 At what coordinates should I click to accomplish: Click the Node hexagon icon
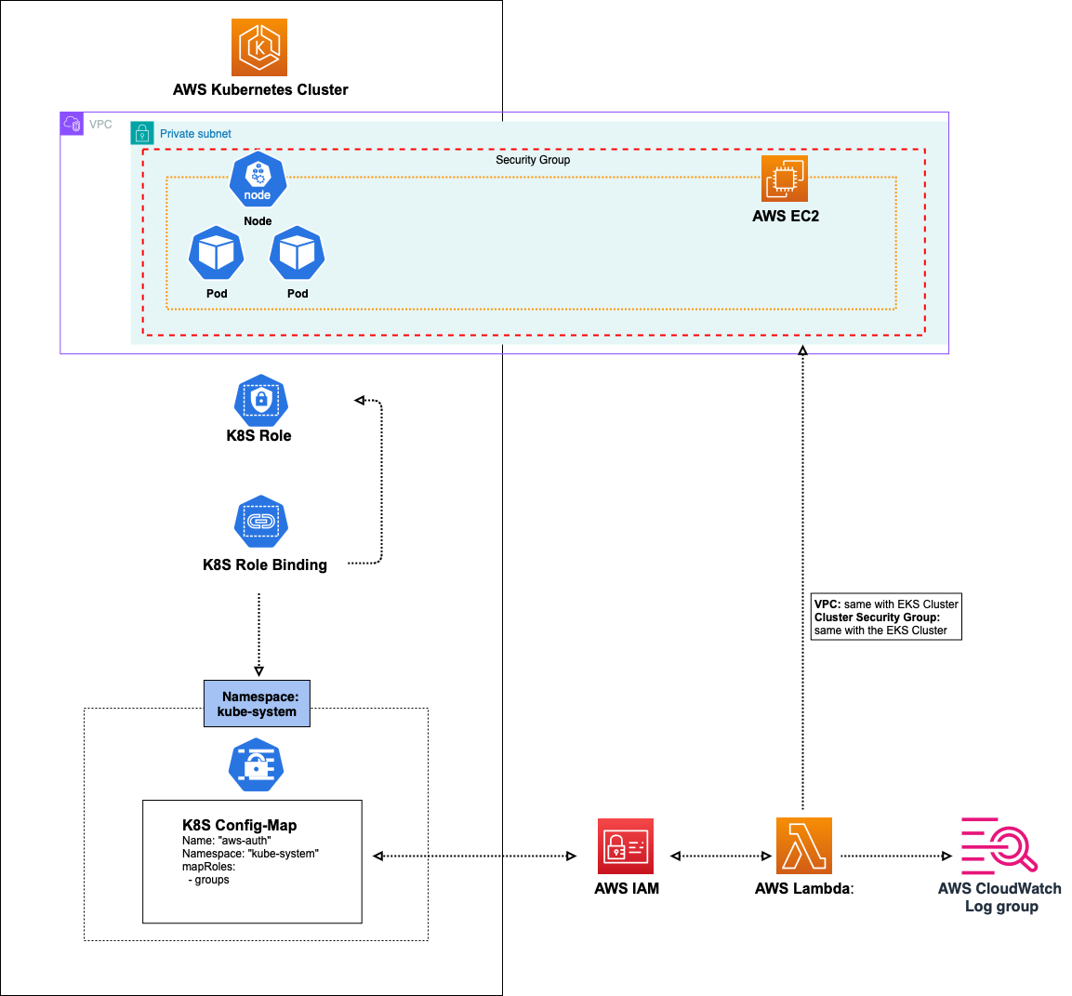pyautogui.click(x=258, y=178)
